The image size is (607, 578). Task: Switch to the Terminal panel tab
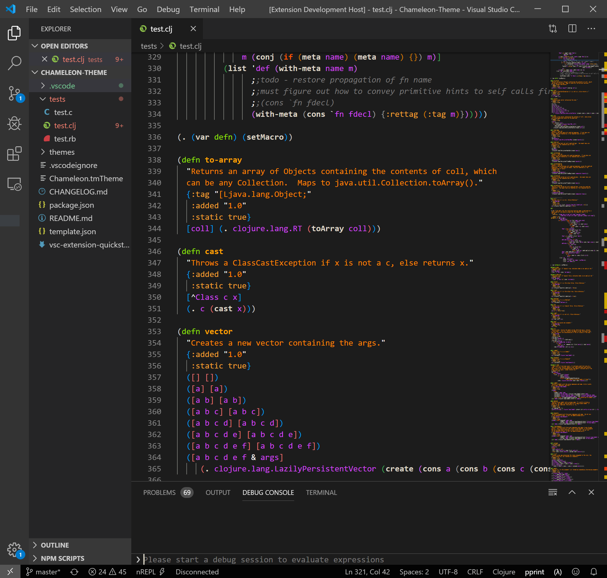pyautogui.click(x=321, y=492)
